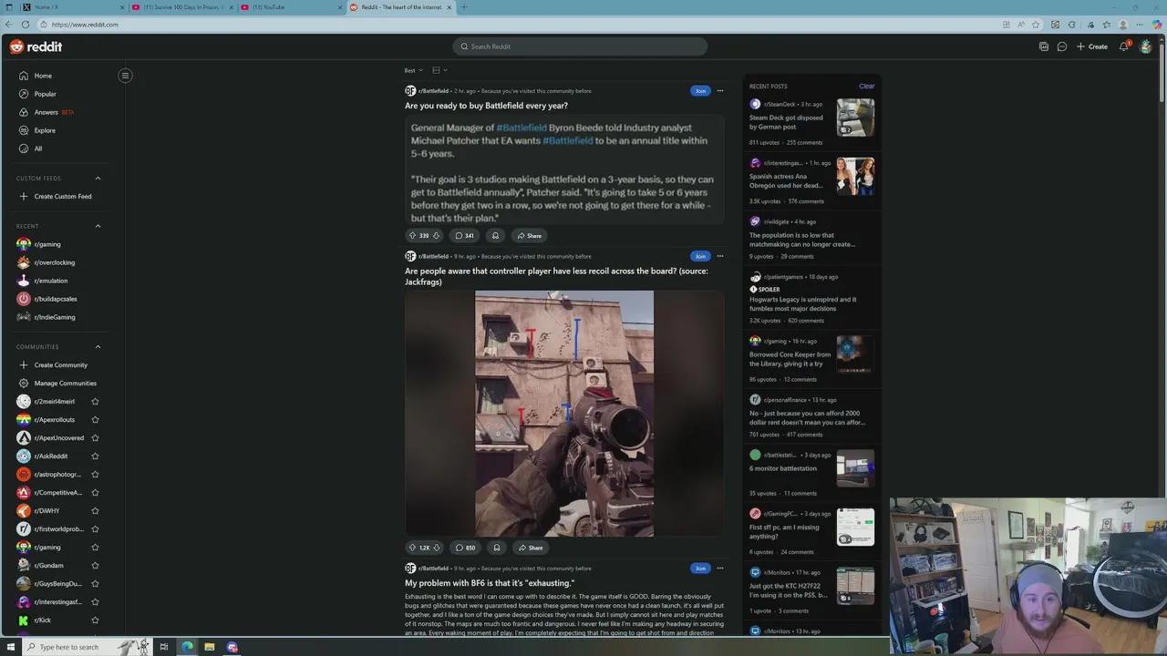Favorite r/Gundam with its star
Image resolution: width=1167 pixels, height=656 pixels.
tap(95, 566)
